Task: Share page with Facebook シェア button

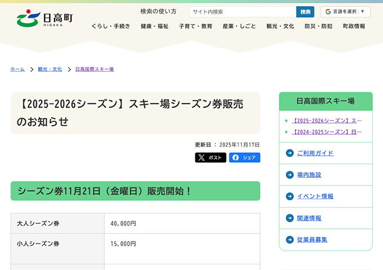Action: 244,157
